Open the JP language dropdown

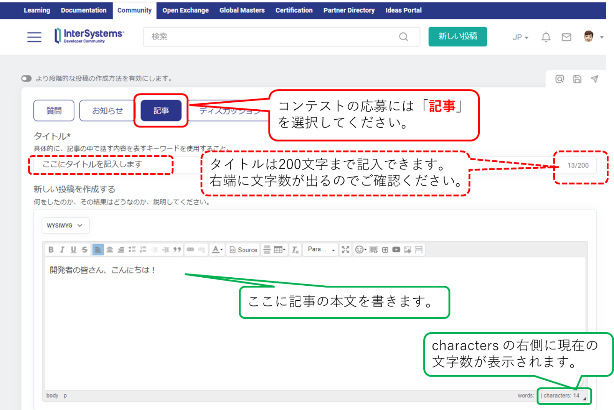[520, 37]
